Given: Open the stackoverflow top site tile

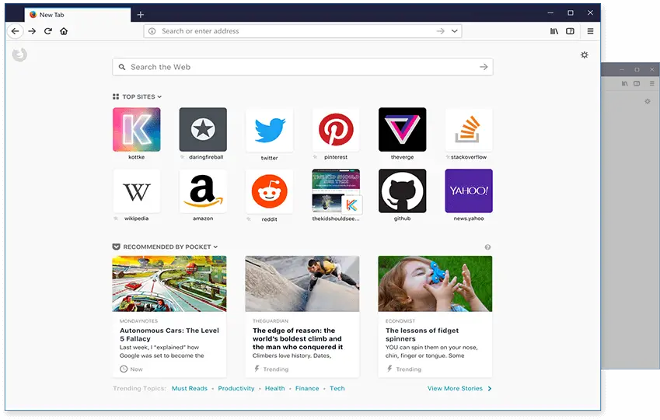Looking at the screenshot, I should point(469,129).
